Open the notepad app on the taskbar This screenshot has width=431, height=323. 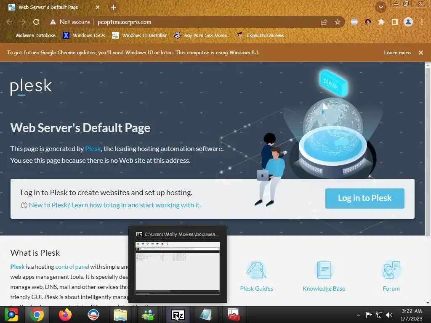(x=205, y=315)
